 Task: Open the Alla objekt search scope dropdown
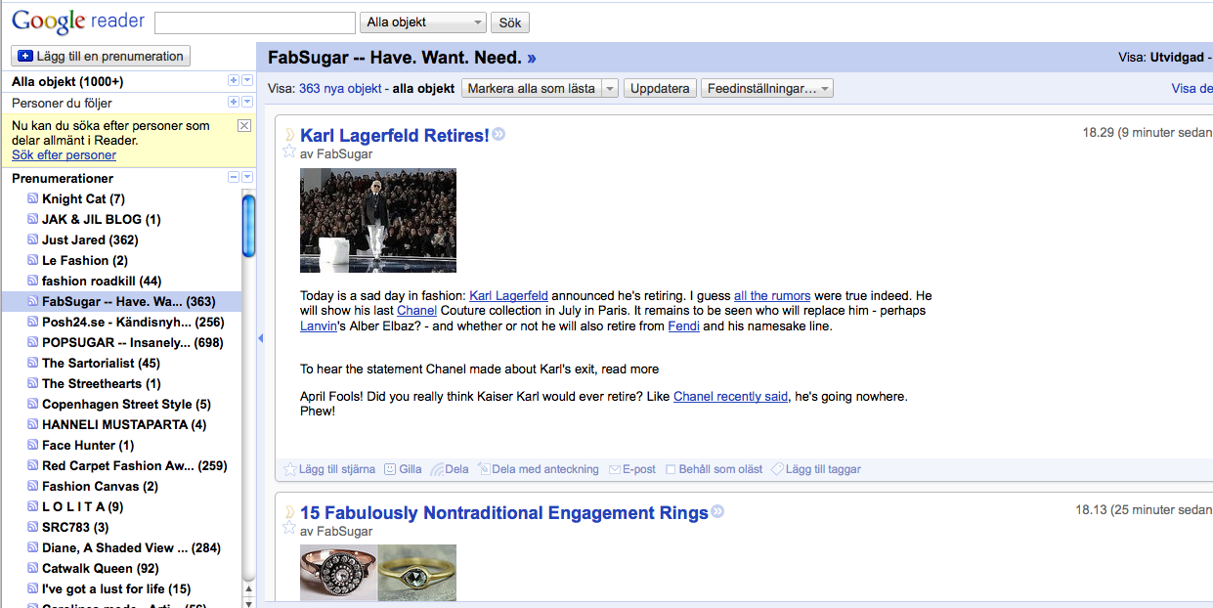coord(423,22)
